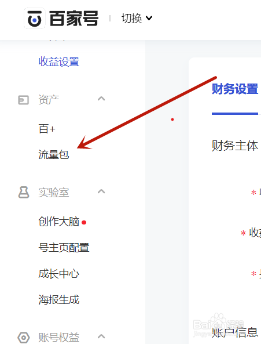Click the 实验室 section label
This screenshot has height=344, width=261.
pos(54,193)
